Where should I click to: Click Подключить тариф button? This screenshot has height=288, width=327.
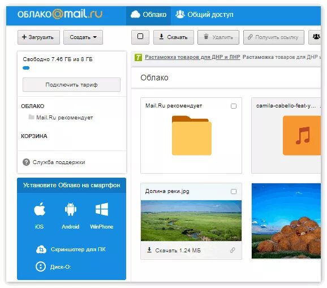tap(71, 85)
